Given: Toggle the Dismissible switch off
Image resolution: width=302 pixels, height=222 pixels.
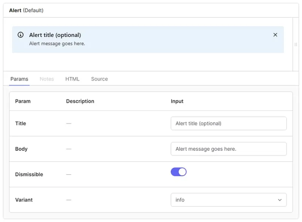Looking at the screenshot, I should [x=179, y=172].
